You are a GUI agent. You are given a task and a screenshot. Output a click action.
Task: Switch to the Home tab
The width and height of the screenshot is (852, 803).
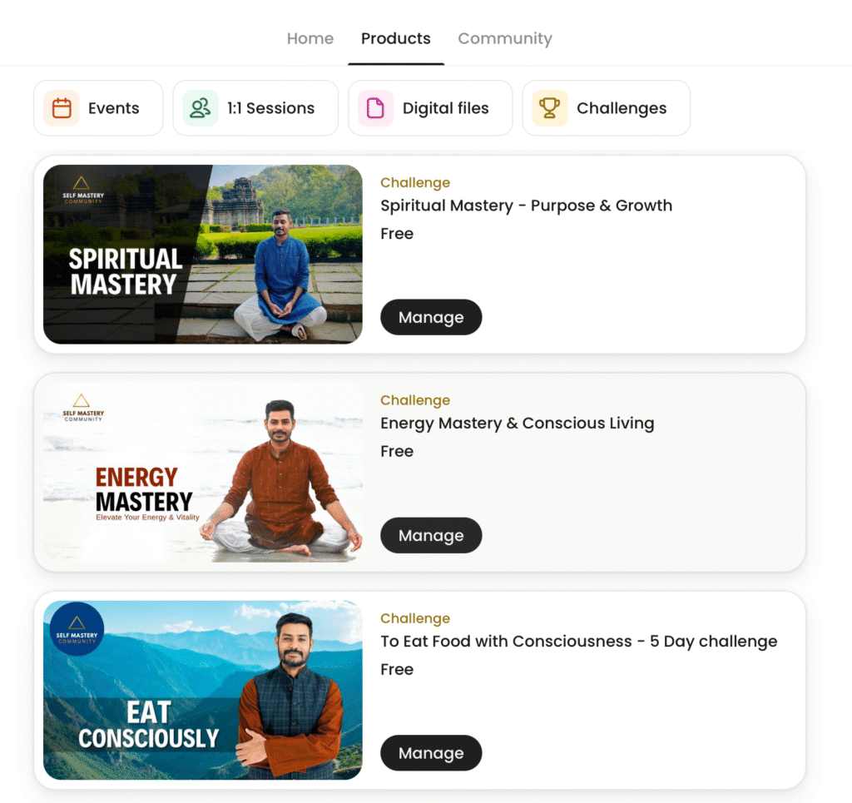(310, 38)
